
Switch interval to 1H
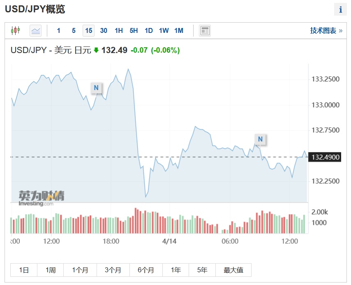point(119,30)
